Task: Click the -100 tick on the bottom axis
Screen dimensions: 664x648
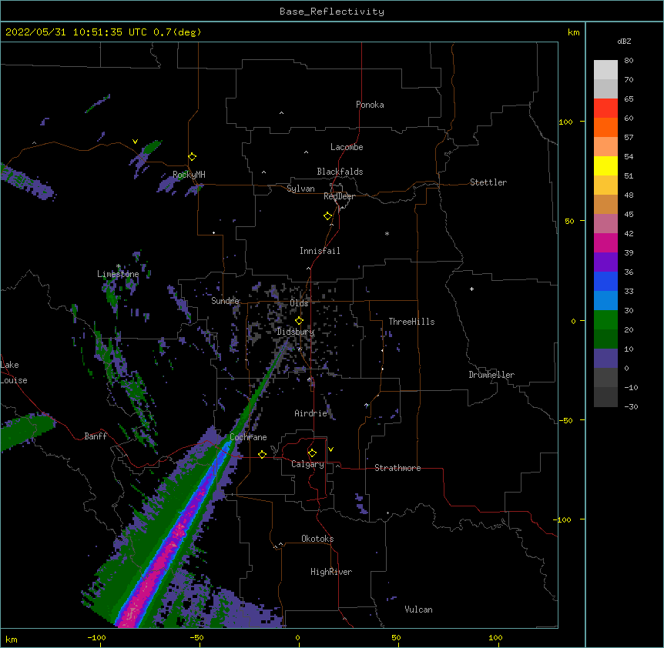Action: coord(96,637)
